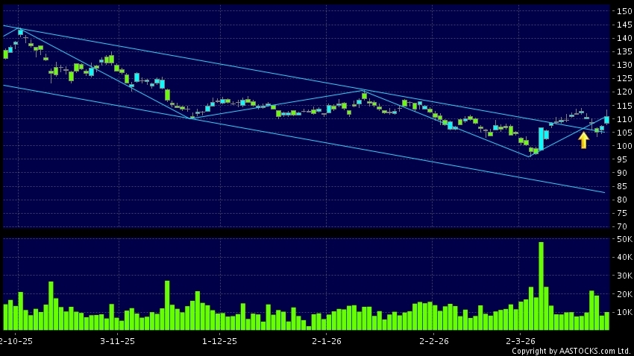Viewport: 634px width, 356px height.
Task: Click the lower channel trendline's right end
Action: click(603, 192)
